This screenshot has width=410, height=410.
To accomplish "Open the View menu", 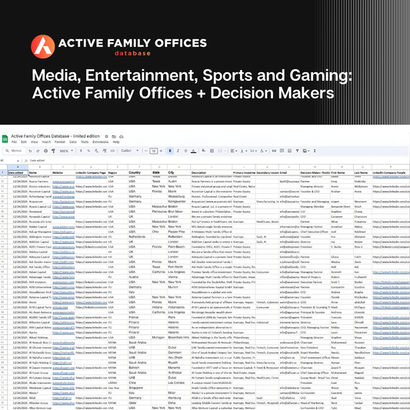I will [x=35, y=142].
